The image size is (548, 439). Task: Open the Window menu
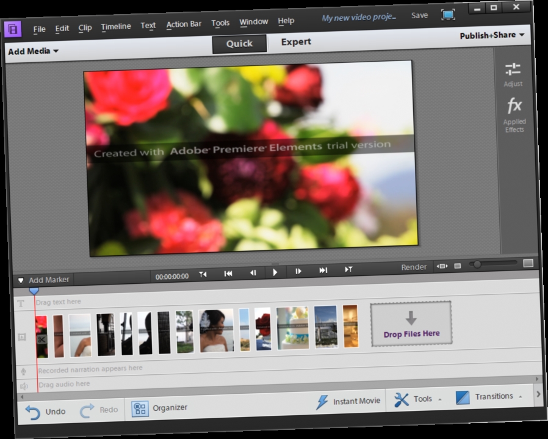253,23
